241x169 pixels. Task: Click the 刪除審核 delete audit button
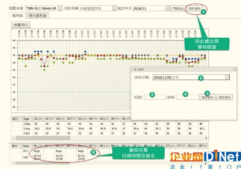(x=224, y=97)
